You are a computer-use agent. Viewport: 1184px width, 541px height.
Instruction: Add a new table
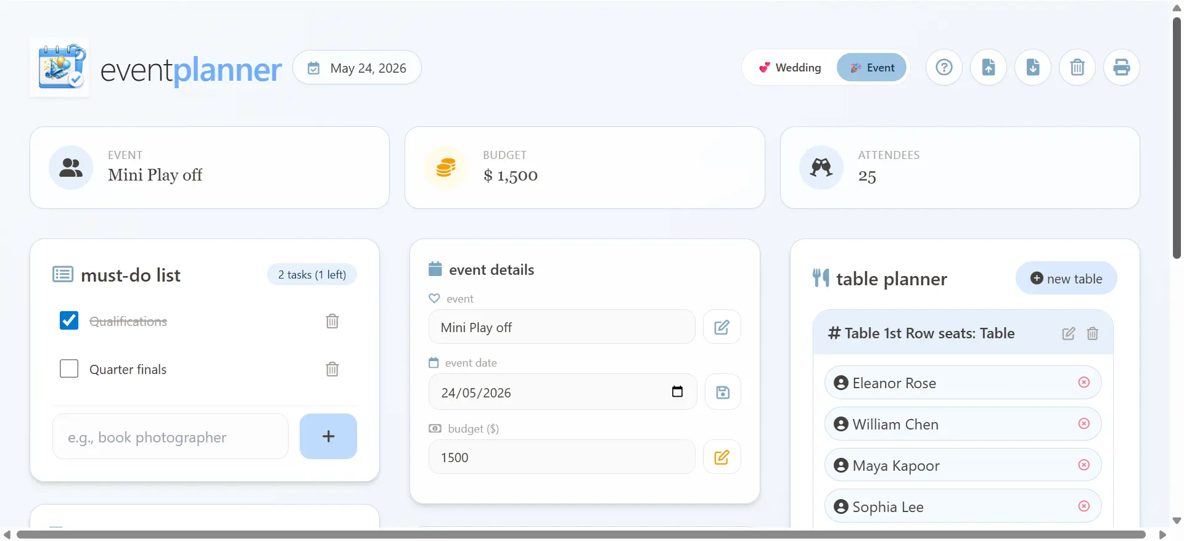tap(1066, 278)
